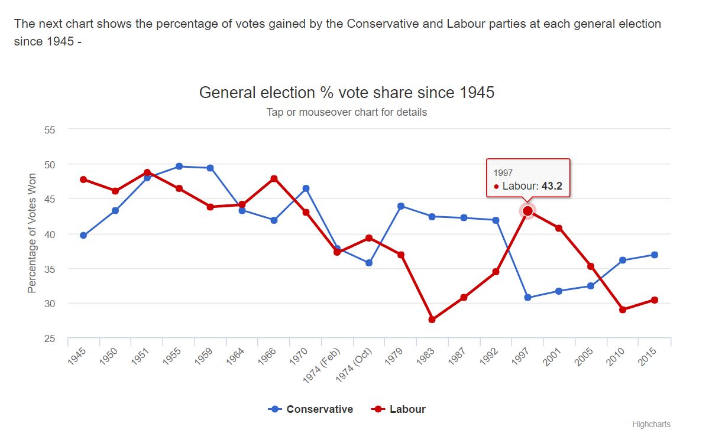709x443 pixels.
Task: Click the Labour 43.2 tooltip box
Action: point(527,178)
